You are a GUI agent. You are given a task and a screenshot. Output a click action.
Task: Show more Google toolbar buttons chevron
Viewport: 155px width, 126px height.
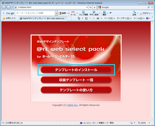[111, 13]
